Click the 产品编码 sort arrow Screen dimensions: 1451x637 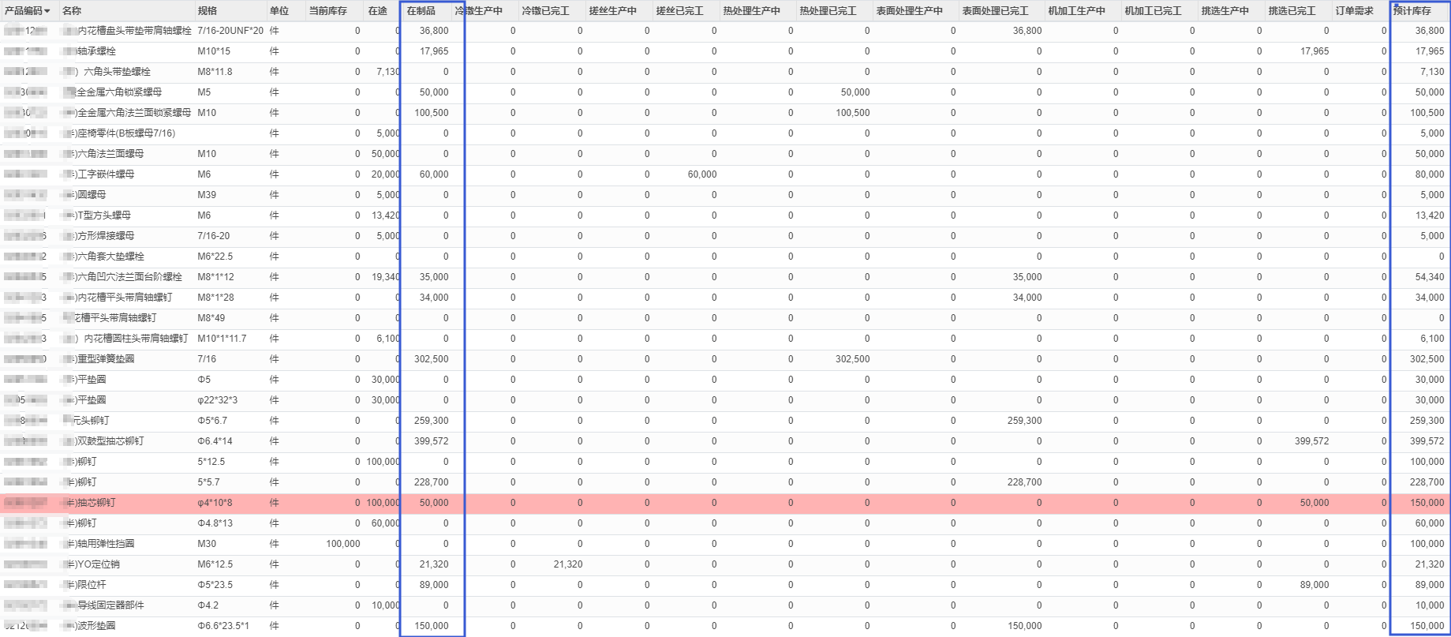[x=47, y=11]
